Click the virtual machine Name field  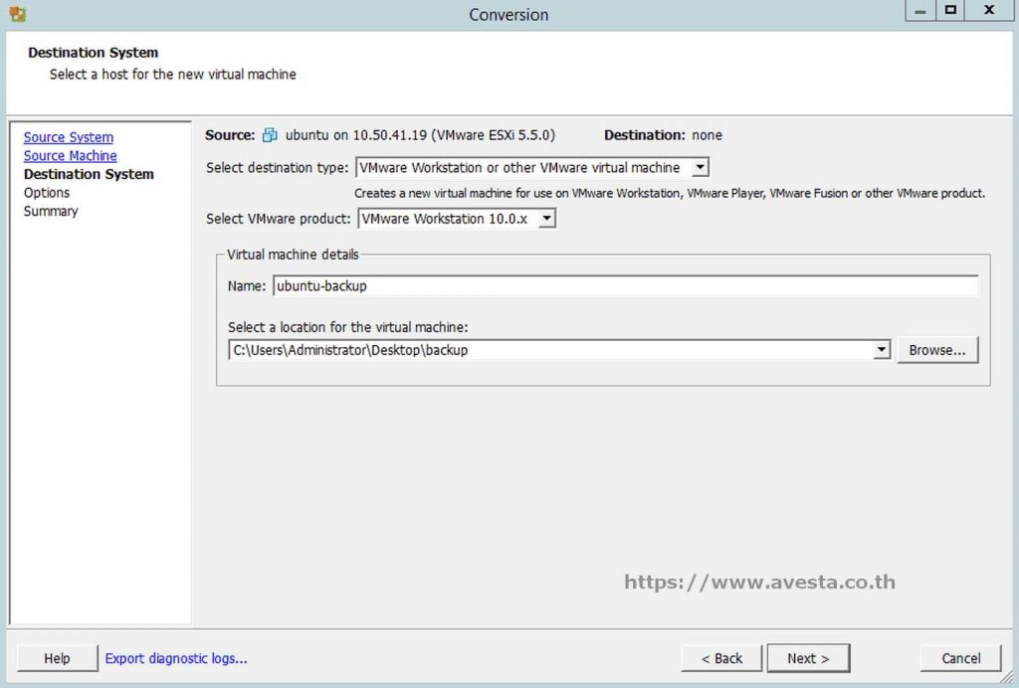[625, 286]
